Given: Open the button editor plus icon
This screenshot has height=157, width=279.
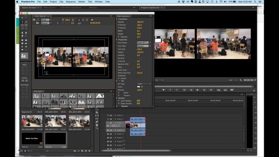Looking at the screenshot, I should [x=254, y=90].
